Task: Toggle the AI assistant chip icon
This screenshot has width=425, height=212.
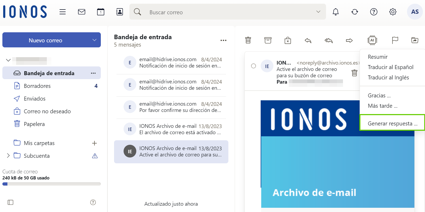Action: (372, 40)
